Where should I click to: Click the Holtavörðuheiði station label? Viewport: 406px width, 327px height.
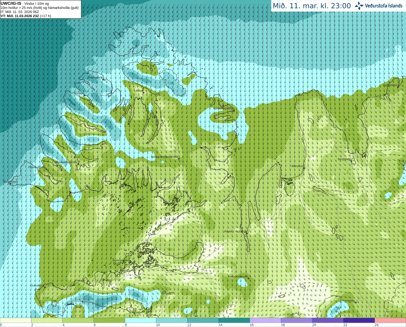pos(238,277)
